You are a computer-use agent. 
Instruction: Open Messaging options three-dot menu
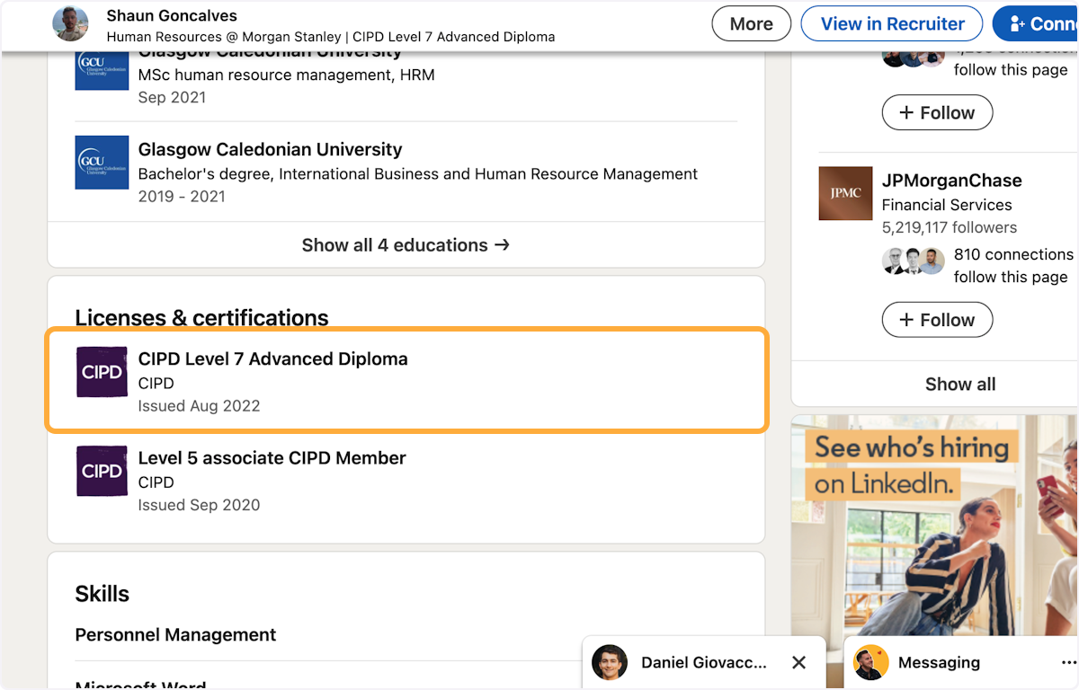pyautogui.click(x=1068, y=662)
